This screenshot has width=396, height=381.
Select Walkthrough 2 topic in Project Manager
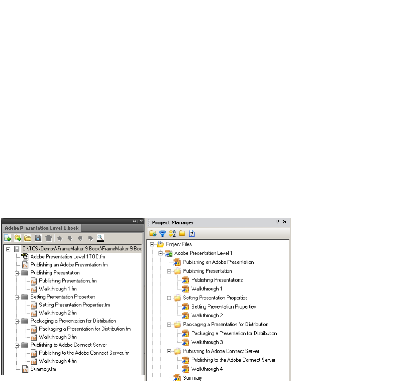click(x=207, y=316)
